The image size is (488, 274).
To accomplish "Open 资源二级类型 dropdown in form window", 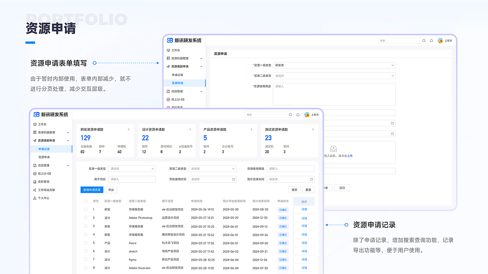I will (x=334, y=76).
